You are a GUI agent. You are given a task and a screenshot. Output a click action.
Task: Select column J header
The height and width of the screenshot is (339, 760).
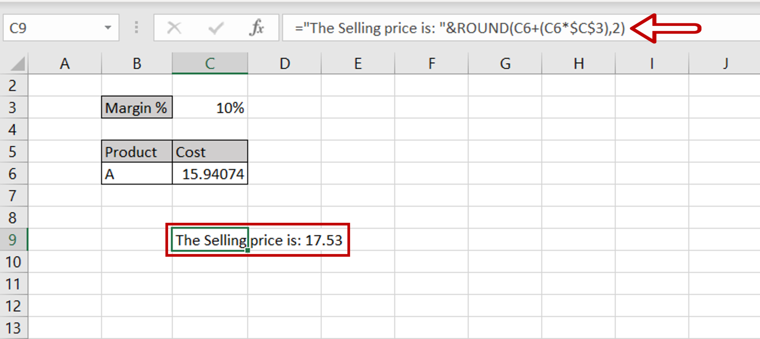pyautogui.click(x=725, y=63)
